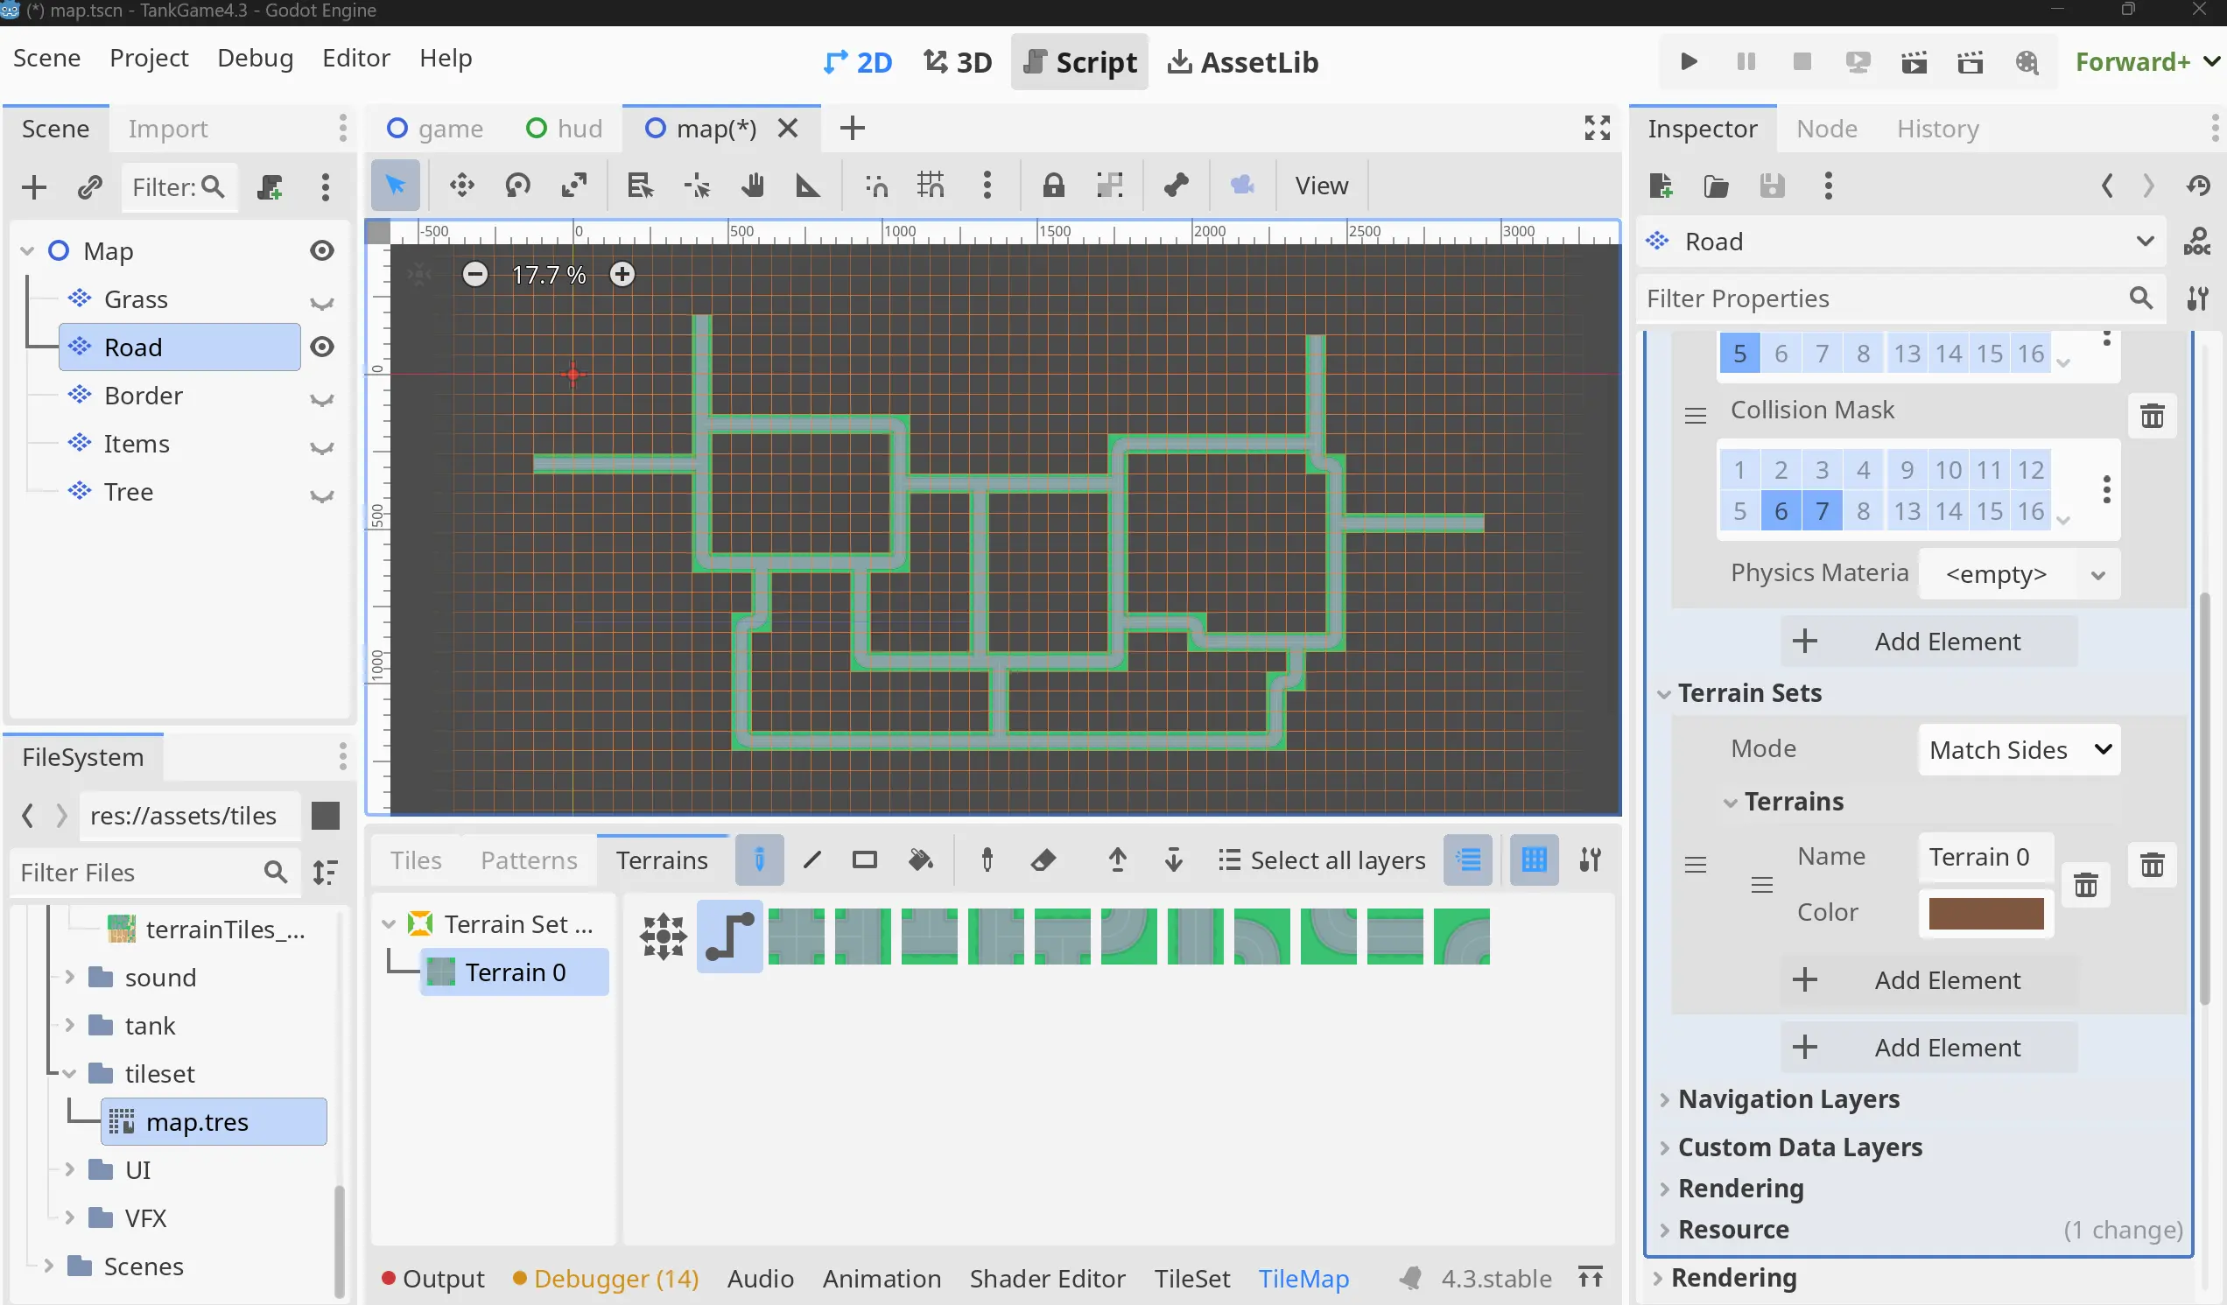The height and width of the screenshot is (1305, 2227).
Task: Click the Add child node plus icon
Action: 33,187
